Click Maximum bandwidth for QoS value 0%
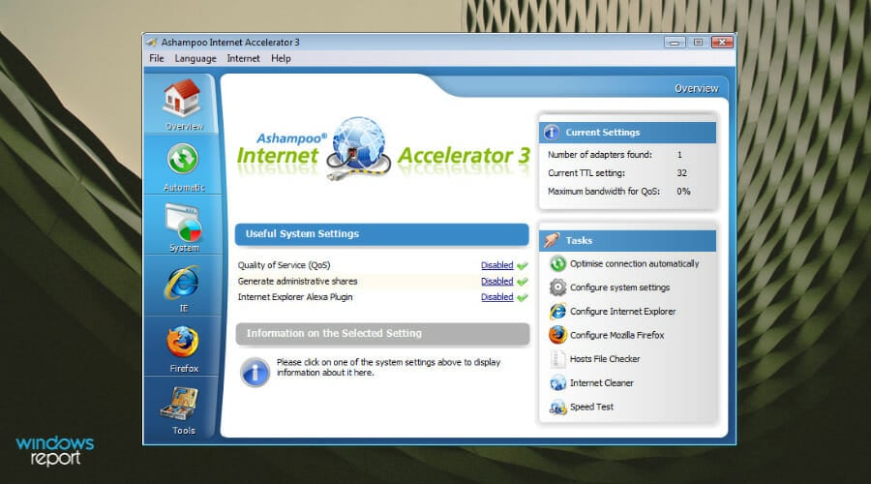The height and width of the screenshot is (484, 871). pyautogui.click(x=683, y=191)
